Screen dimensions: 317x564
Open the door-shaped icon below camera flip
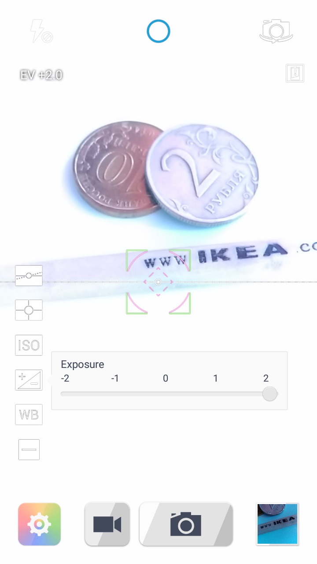pos(295,73)
